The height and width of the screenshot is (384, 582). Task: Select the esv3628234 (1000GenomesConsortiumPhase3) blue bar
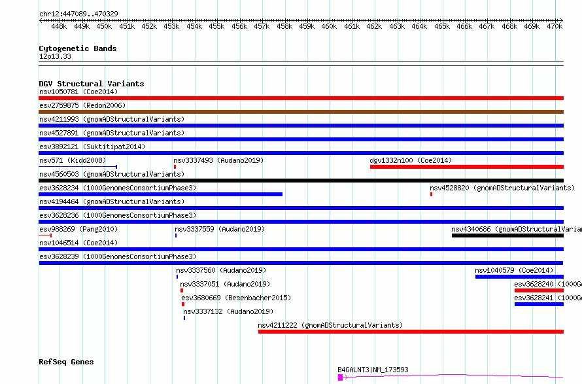pos(160,194)
